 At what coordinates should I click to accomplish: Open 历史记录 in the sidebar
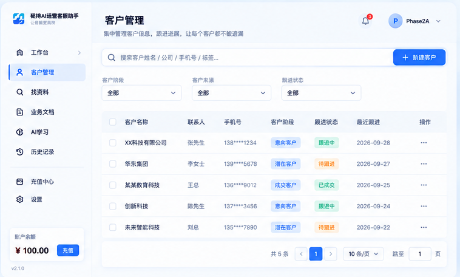(x=47, y=152)
